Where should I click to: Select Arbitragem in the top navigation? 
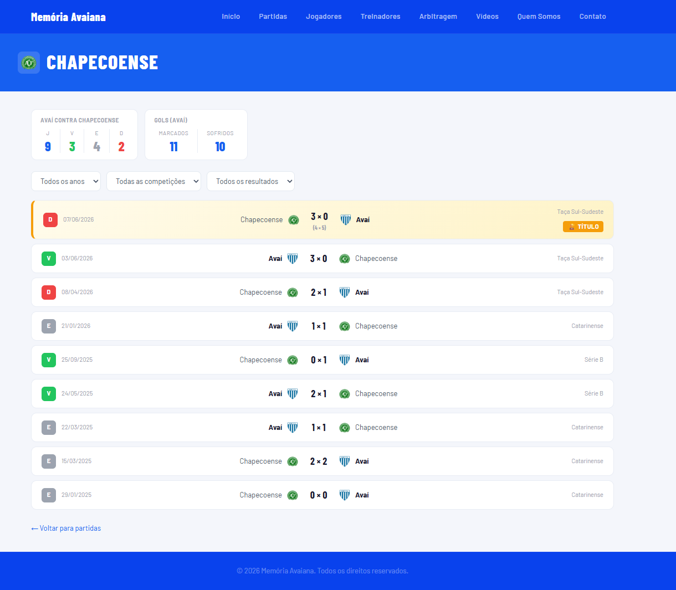438,17
